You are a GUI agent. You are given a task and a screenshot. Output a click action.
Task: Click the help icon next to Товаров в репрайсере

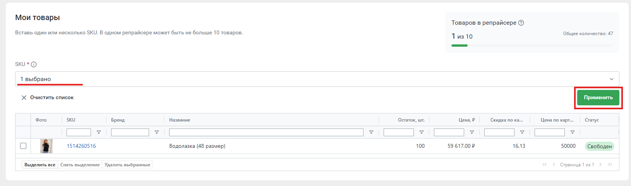click(x=521, y=23)
